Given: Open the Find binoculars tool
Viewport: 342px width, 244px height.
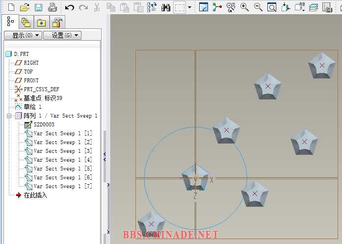Looking at the screenshot, I should [166, 8].
